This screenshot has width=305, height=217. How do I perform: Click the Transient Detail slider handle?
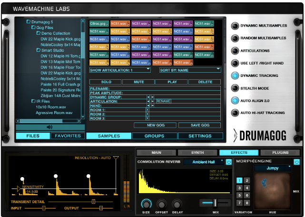[x=93, y=201]
